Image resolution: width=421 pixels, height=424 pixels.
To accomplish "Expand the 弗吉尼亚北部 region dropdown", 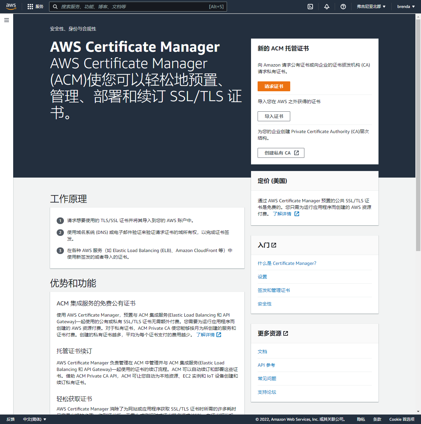I will (371, 7).
